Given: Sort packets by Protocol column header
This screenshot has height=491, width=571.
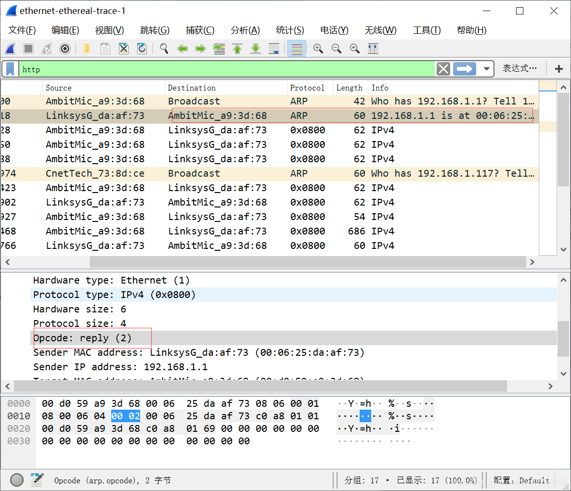Looking at the screenshot, I should click(310, 88).
